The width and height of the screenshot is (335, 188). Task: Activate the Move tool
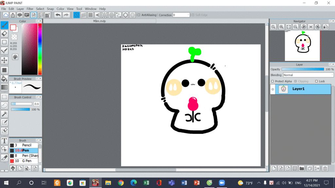coord(4,60)
